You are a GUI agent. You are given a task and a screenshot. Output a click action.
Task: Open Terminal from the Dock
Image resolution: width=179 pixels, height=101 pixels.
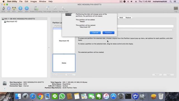click(x=128, y=96)
